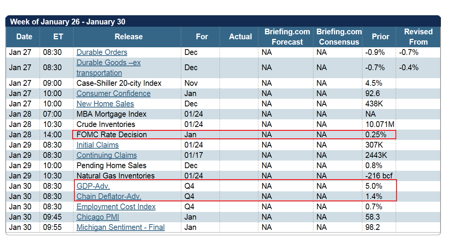Click the Date column header
The height and width of the screenshot is (244, 452).
pos(24,37)
